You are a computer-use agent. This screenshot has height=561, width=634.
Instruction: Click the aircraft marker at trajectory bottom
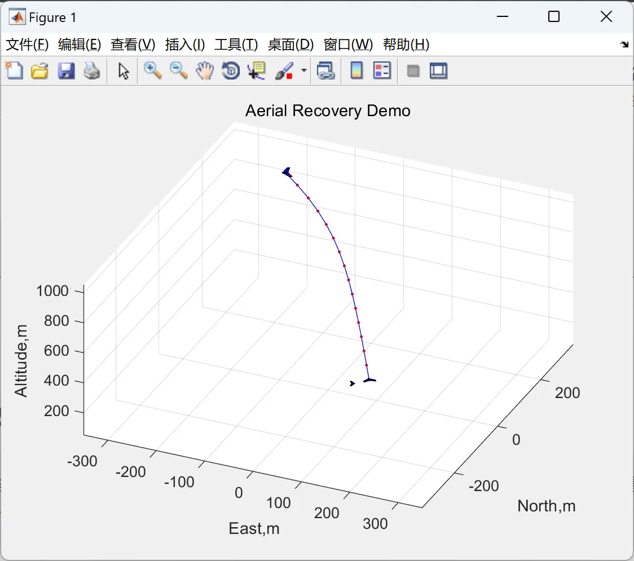369,379
